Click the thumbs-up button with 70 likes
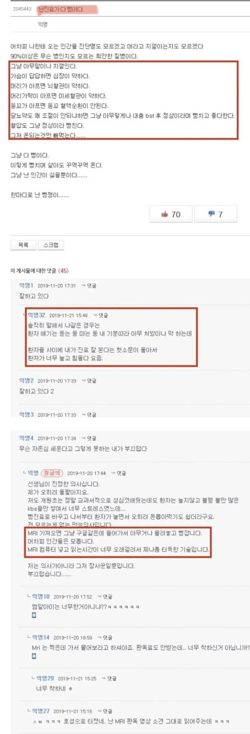250x734 pixels. (171, 214)
